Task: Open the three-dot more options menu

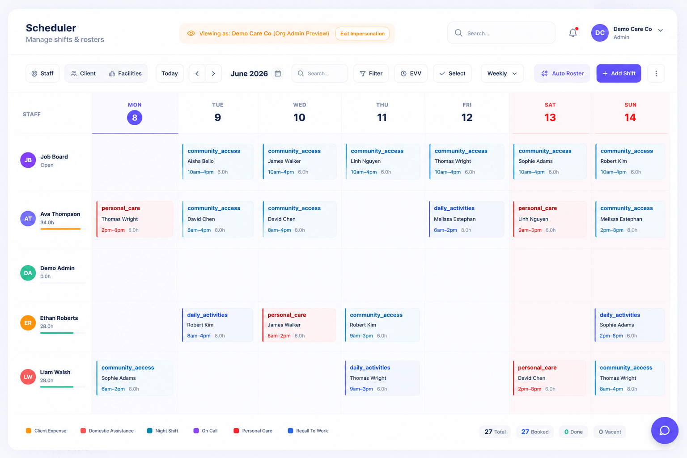Action: point(656,73)
